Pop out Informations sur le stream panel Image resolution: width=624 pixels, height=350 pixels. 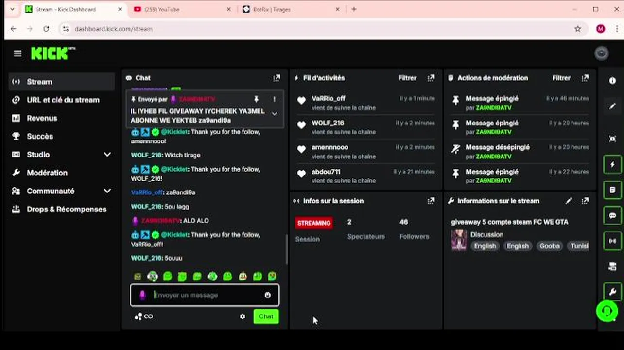coord(585,201)
